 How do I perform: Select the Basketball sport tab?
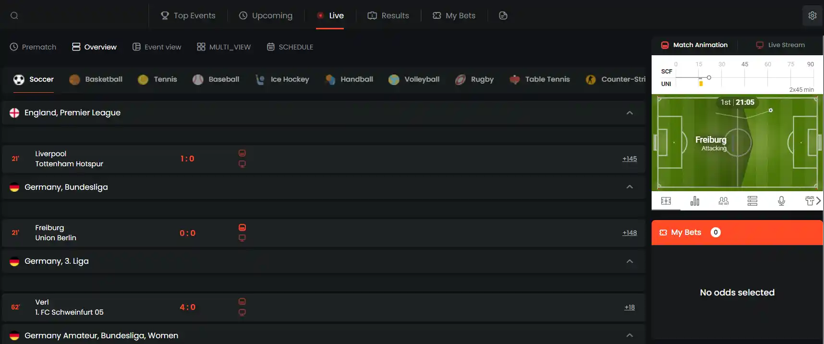click(96, 79)
